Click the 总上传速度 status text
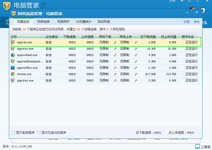 click(x=181, y=133)
